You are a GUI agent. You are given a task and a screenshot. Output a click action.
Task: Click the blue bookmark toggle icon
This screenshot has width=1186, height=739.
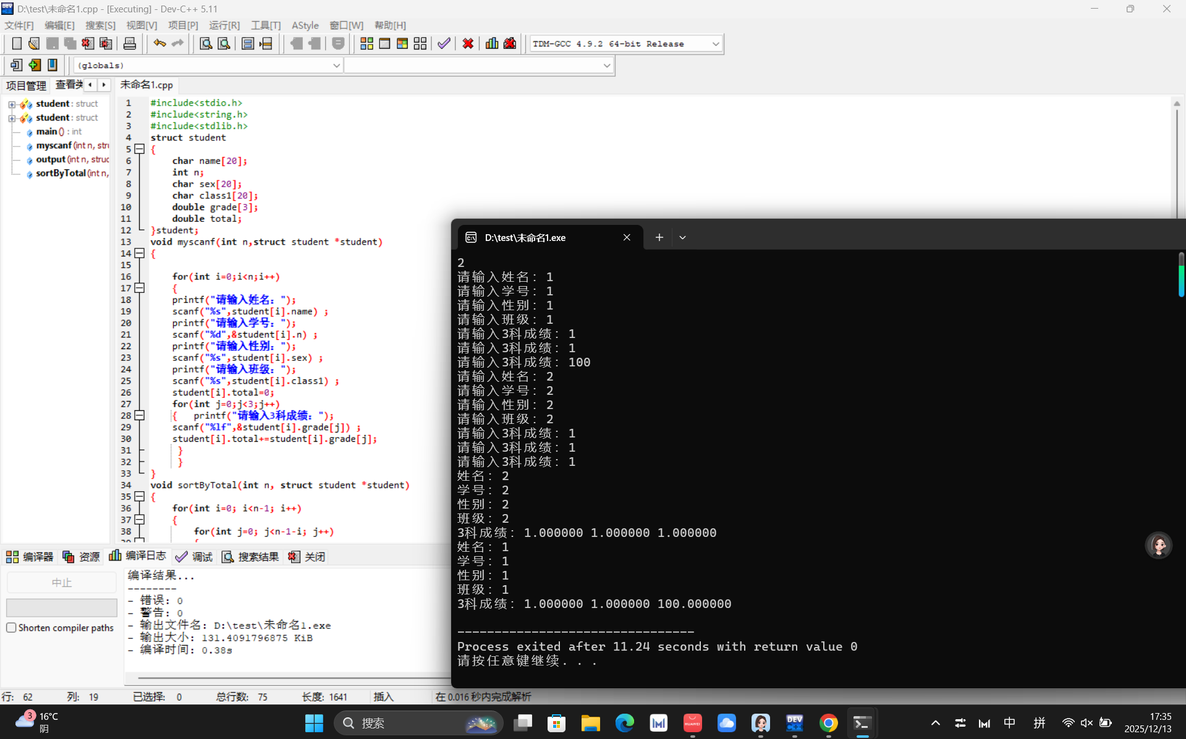click(53, 65)
